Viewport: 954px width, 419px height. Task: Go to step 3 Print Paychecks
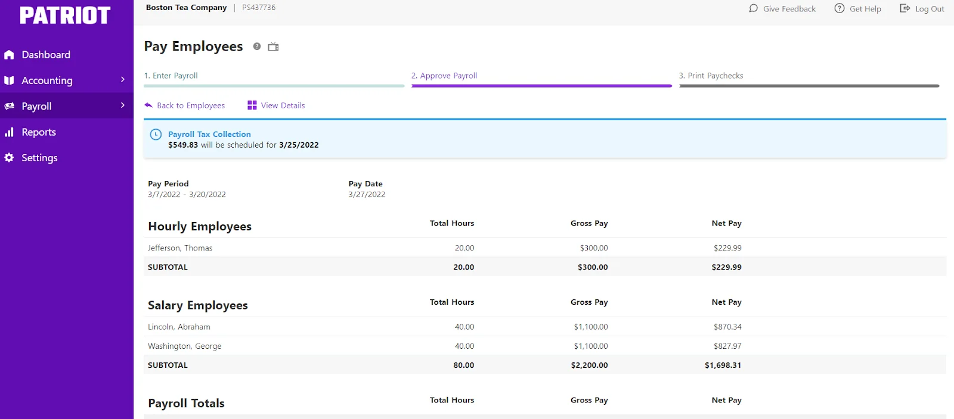[x=711, y=76]
